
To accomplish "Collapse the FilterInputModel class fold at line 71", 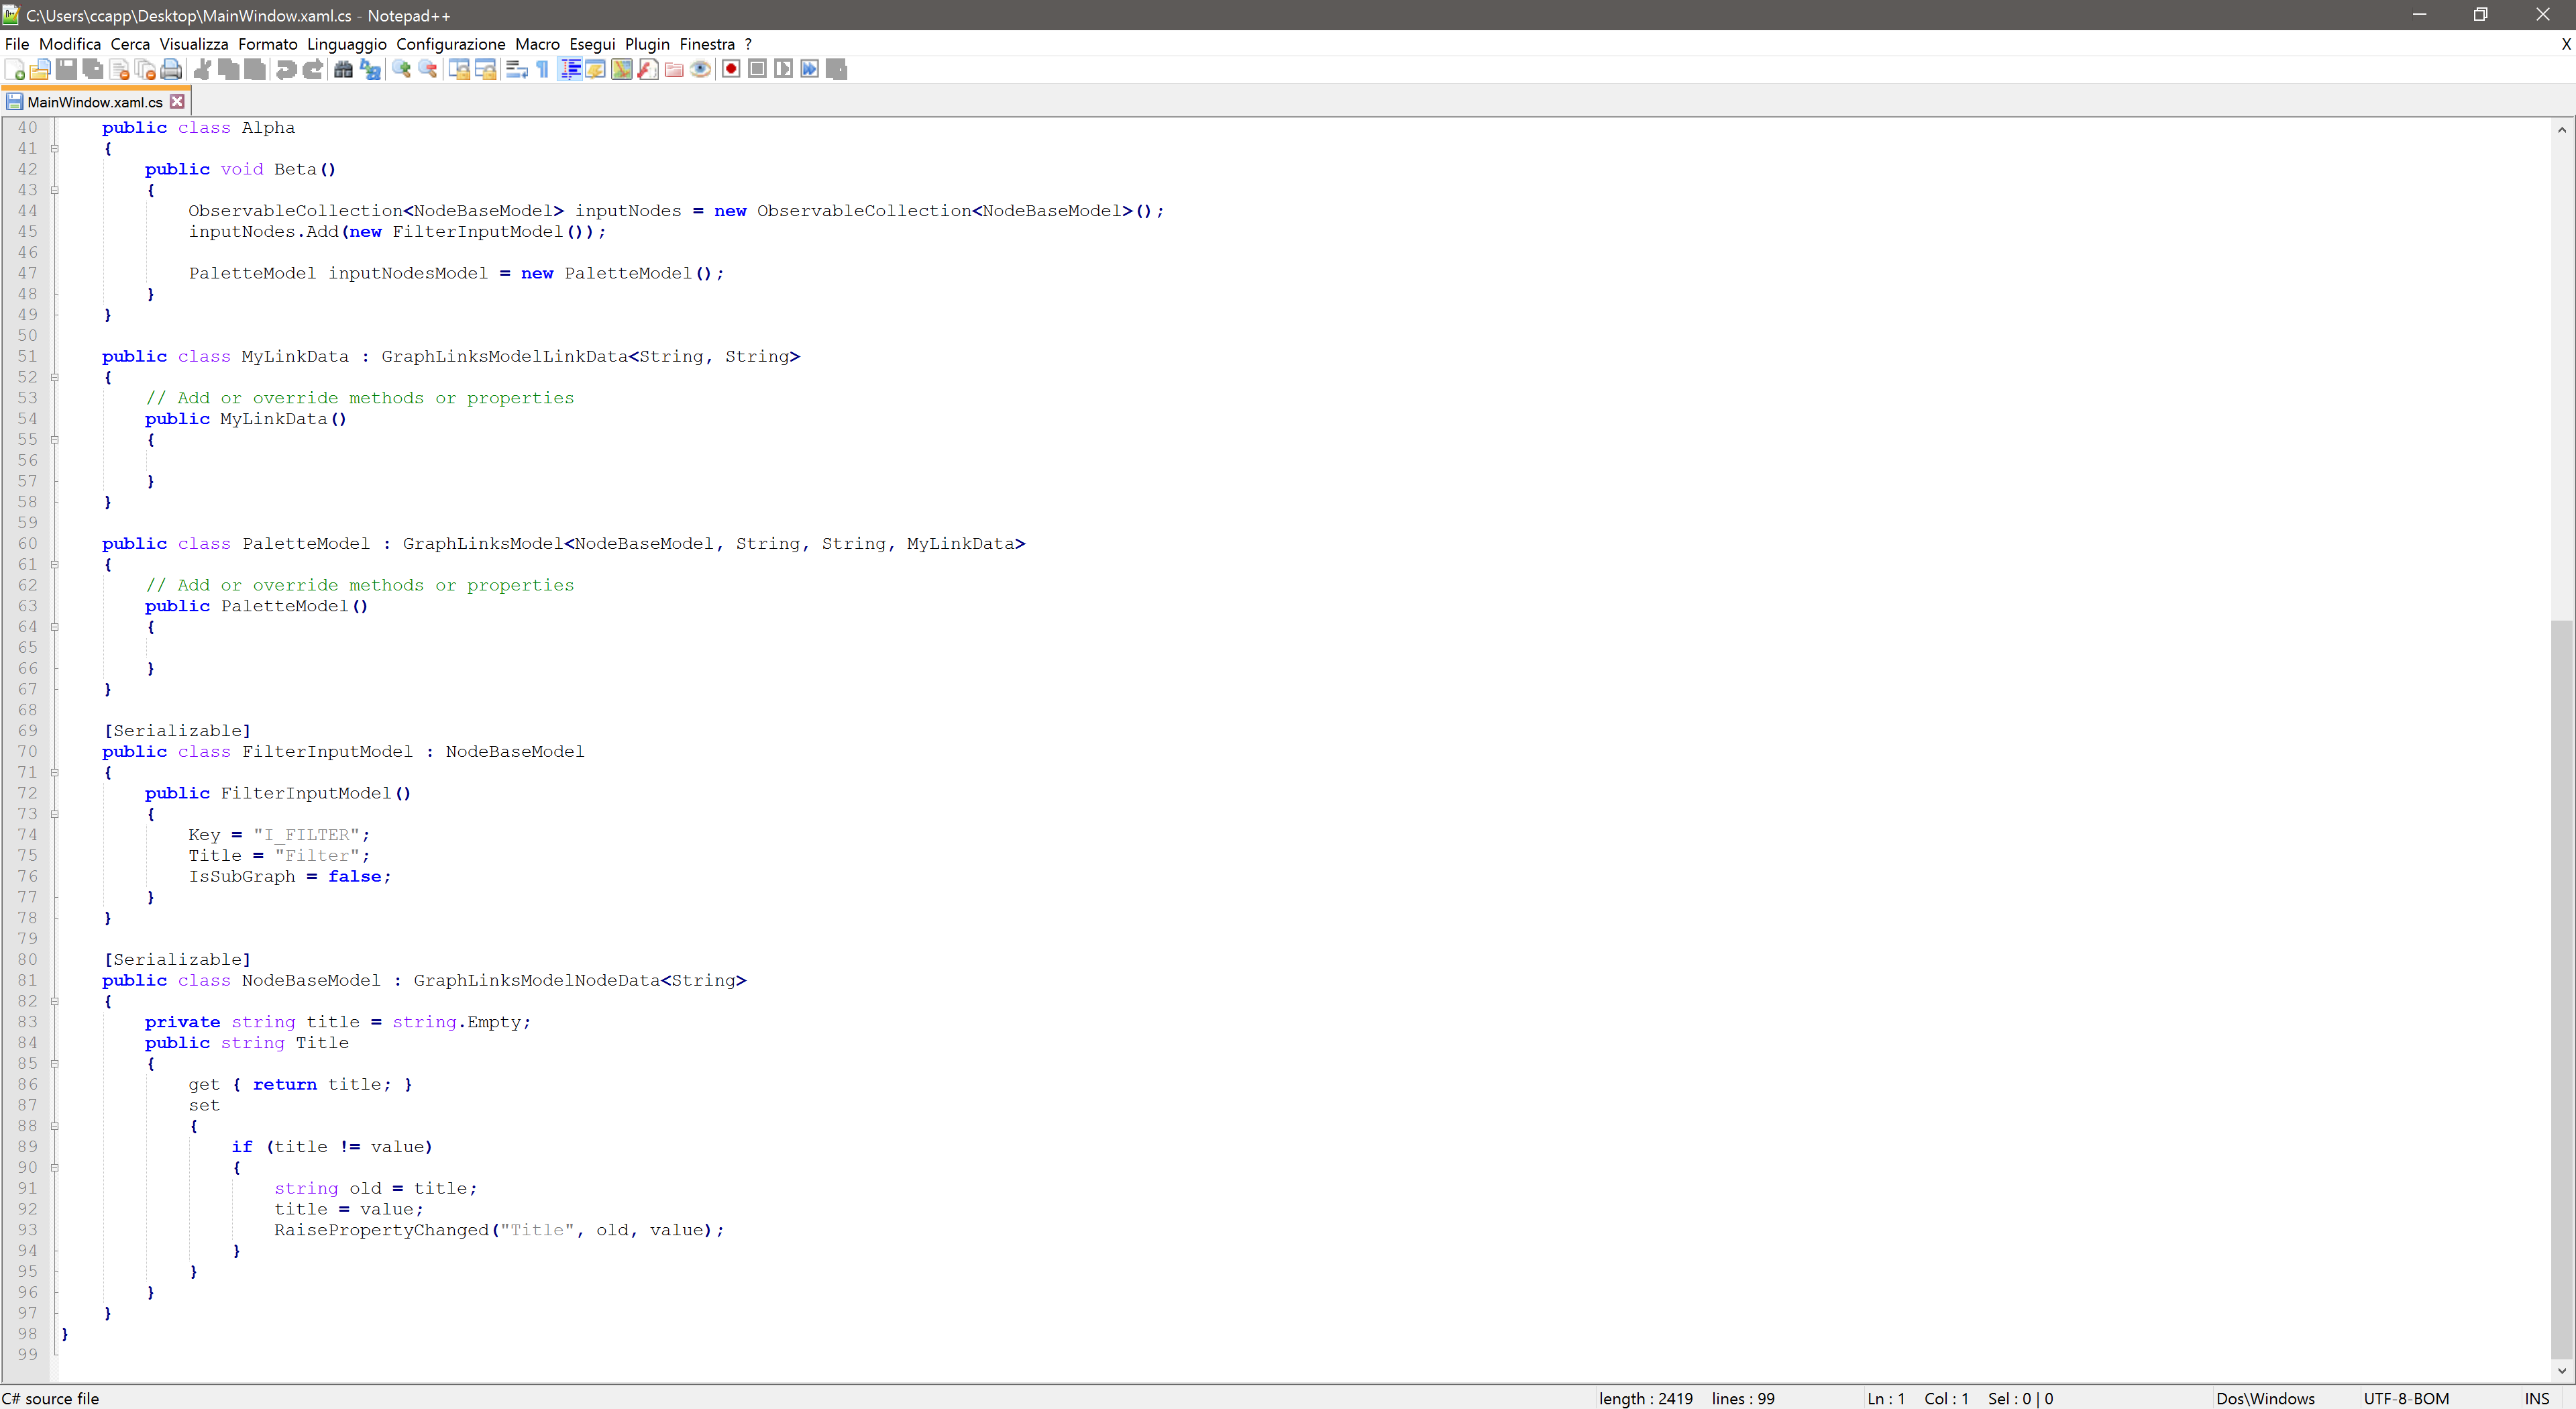I will pyautogui.click(x=55, y=772).
